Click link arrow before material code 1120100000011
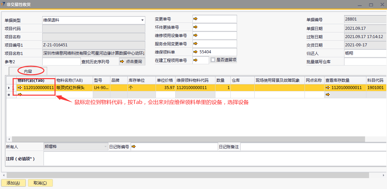This screenshot has height=189, width=387. pos(20,88)
